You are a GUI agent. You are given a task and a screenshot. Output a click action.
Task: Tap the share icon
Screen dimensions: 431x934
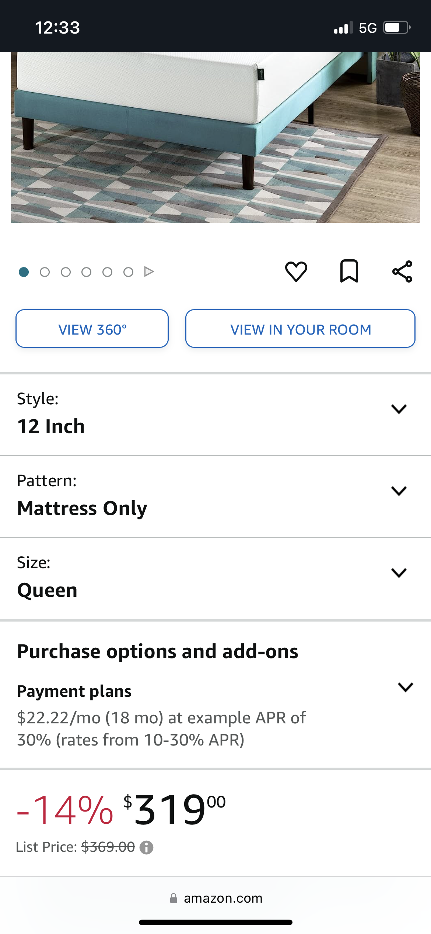402,271
